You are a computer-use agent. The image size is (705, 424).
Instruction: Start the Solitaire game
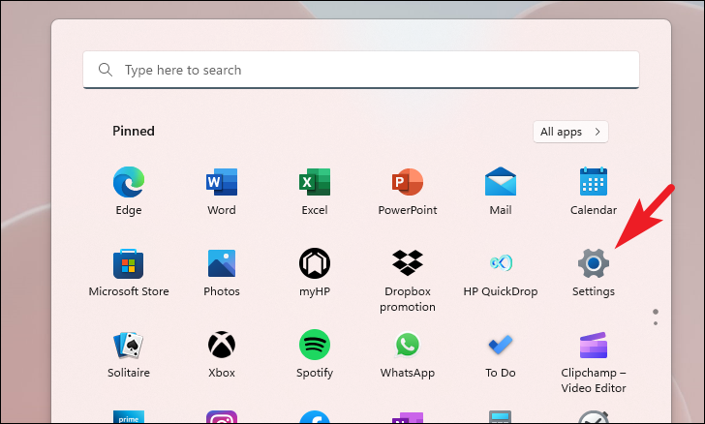tap(129, 354)
